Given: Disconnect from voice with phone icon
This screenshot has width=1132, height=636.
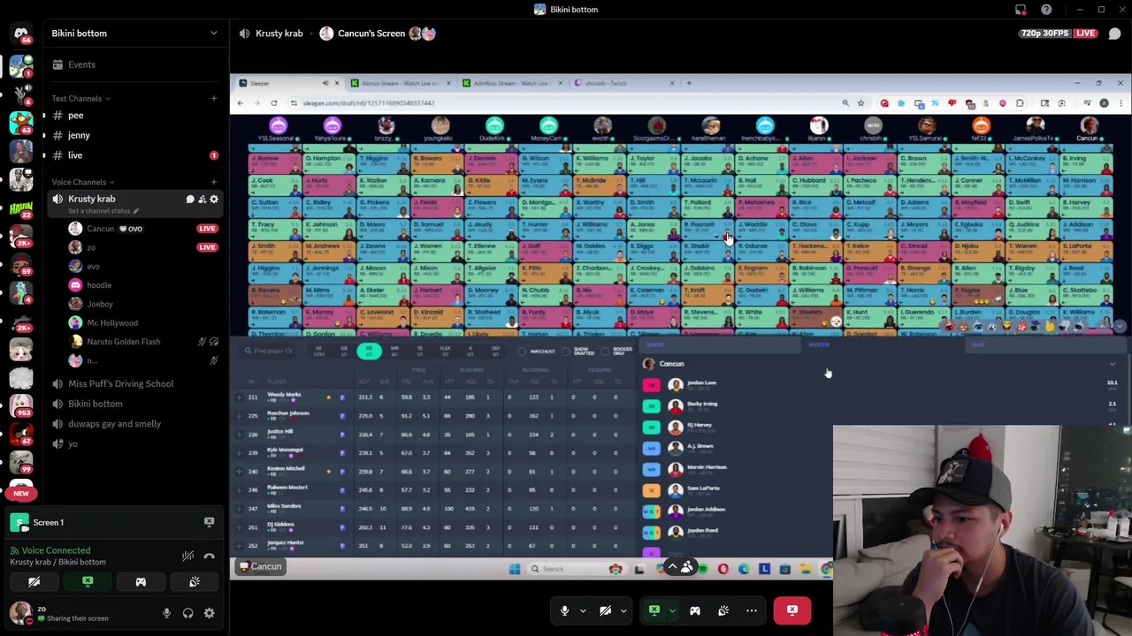Looking at the screenshot, I should click(210, 556).
